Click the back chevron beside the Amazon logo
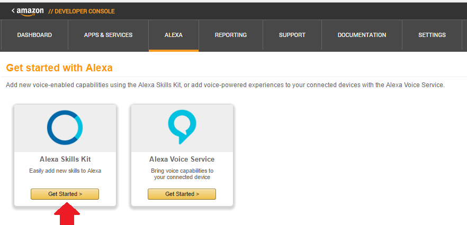The image size is (467, 225). click(13, 11)
